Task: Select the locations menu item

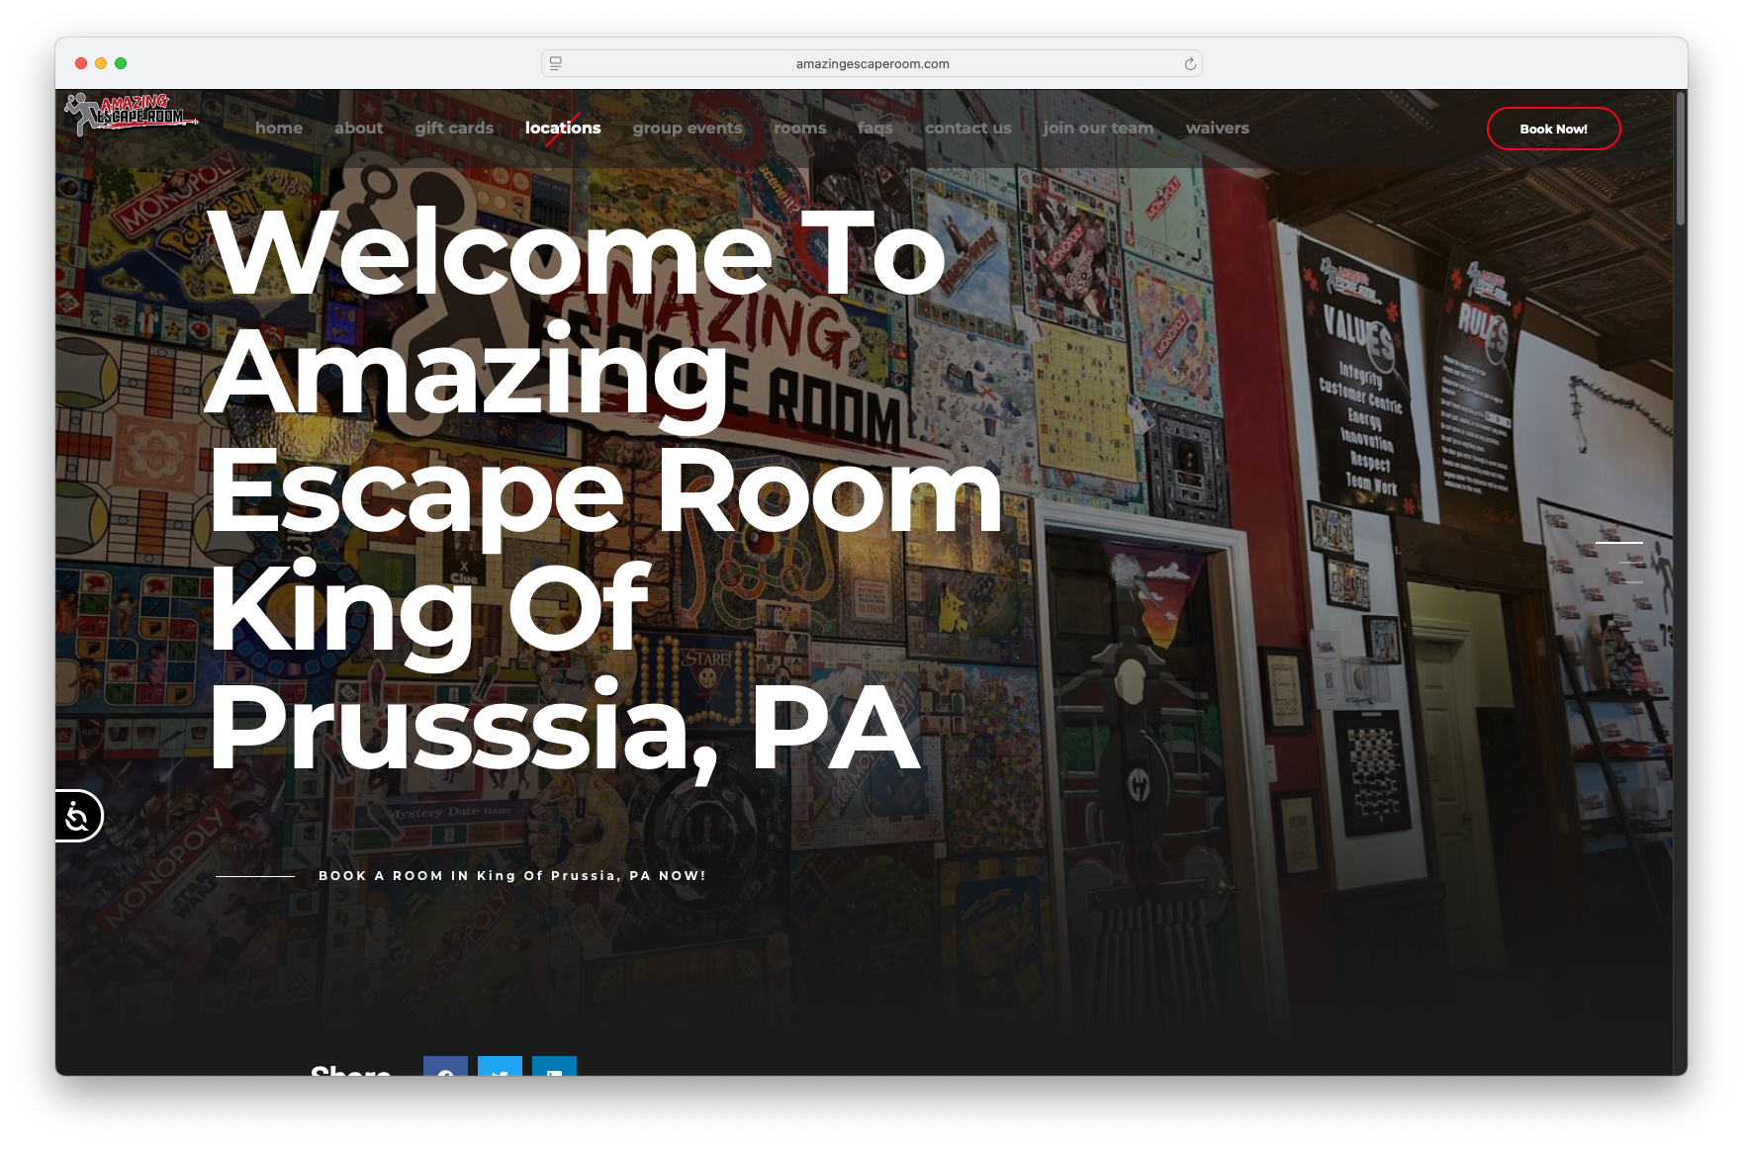Action: [x=563, y=128]
